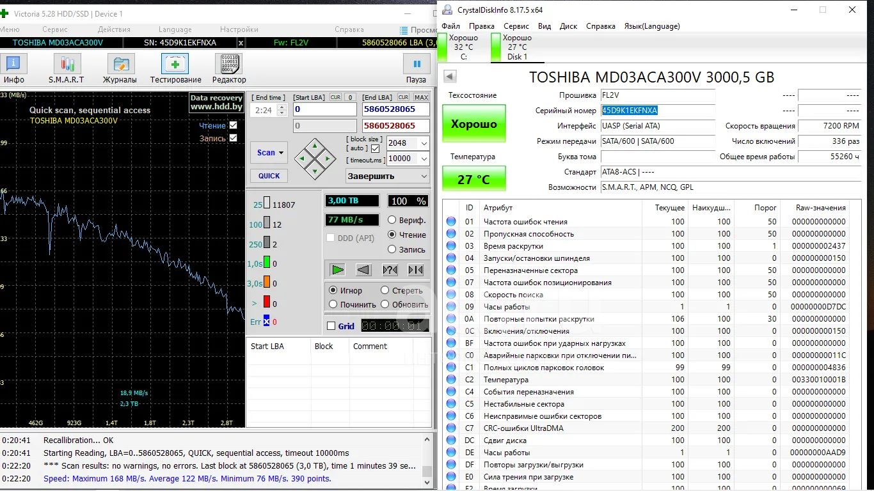
Task: Open the S.M.A.R.T section in Victoria
Action: tap(67, 69)
